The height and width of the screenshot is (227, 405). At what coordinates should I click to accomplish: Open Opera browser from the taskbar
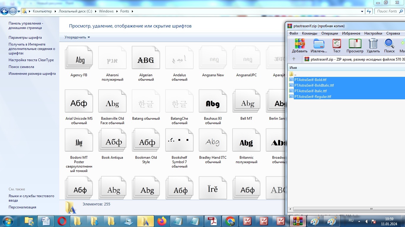click(x=62, y=221)
